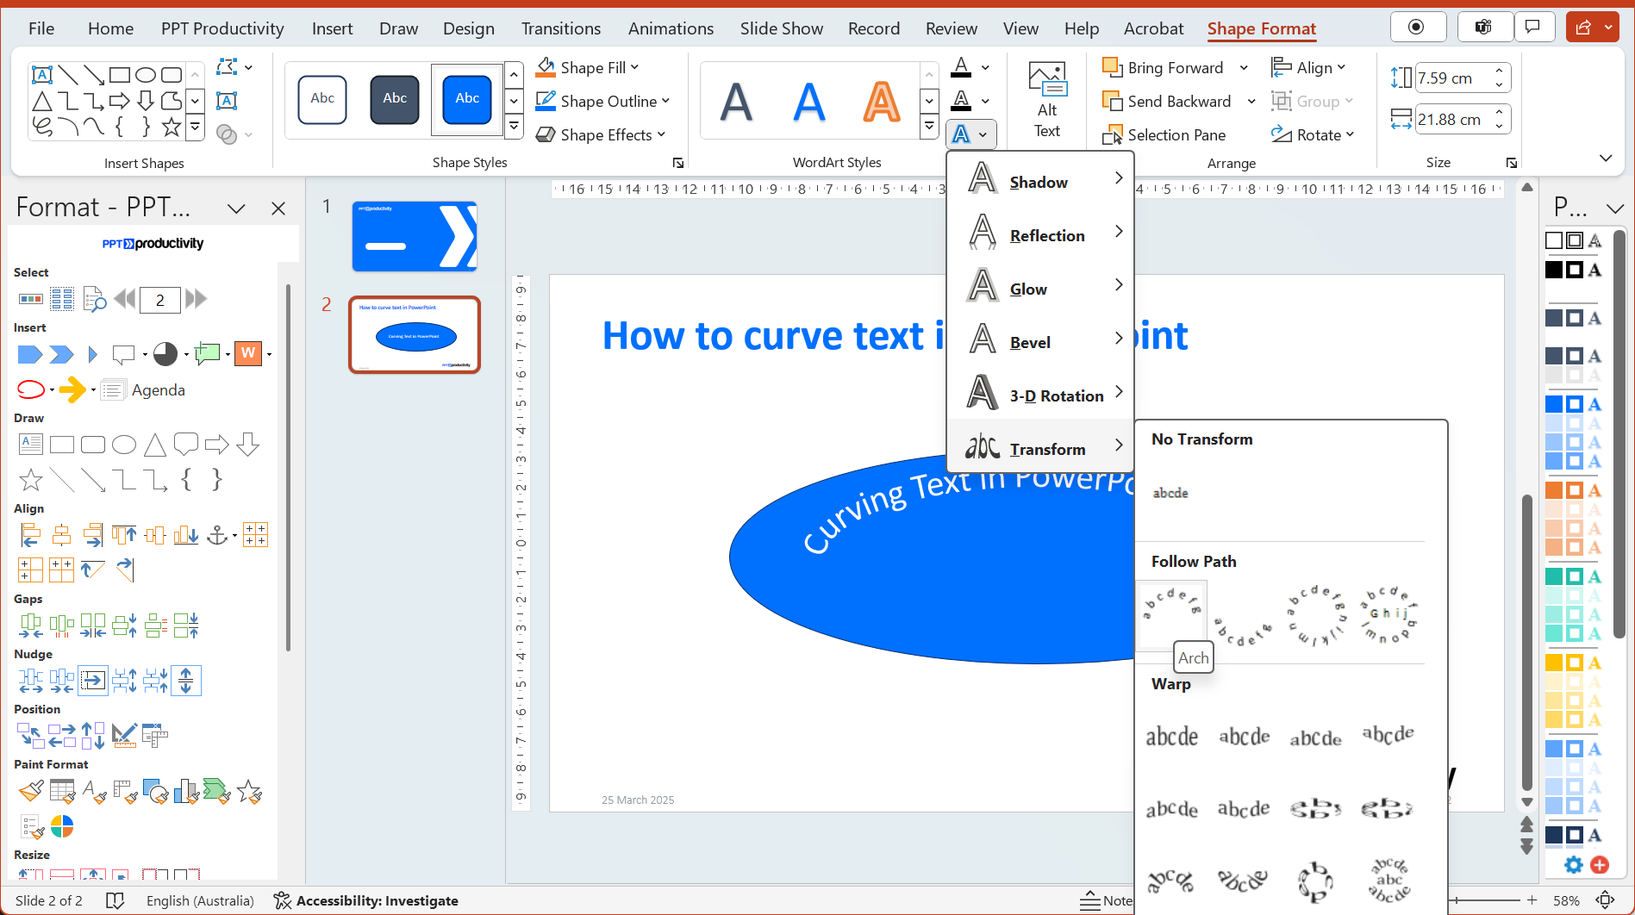Screen dimensions: 1635x915
Task: Select the star shape in Insert Shapes gallery
Action: tap(172, 128)
